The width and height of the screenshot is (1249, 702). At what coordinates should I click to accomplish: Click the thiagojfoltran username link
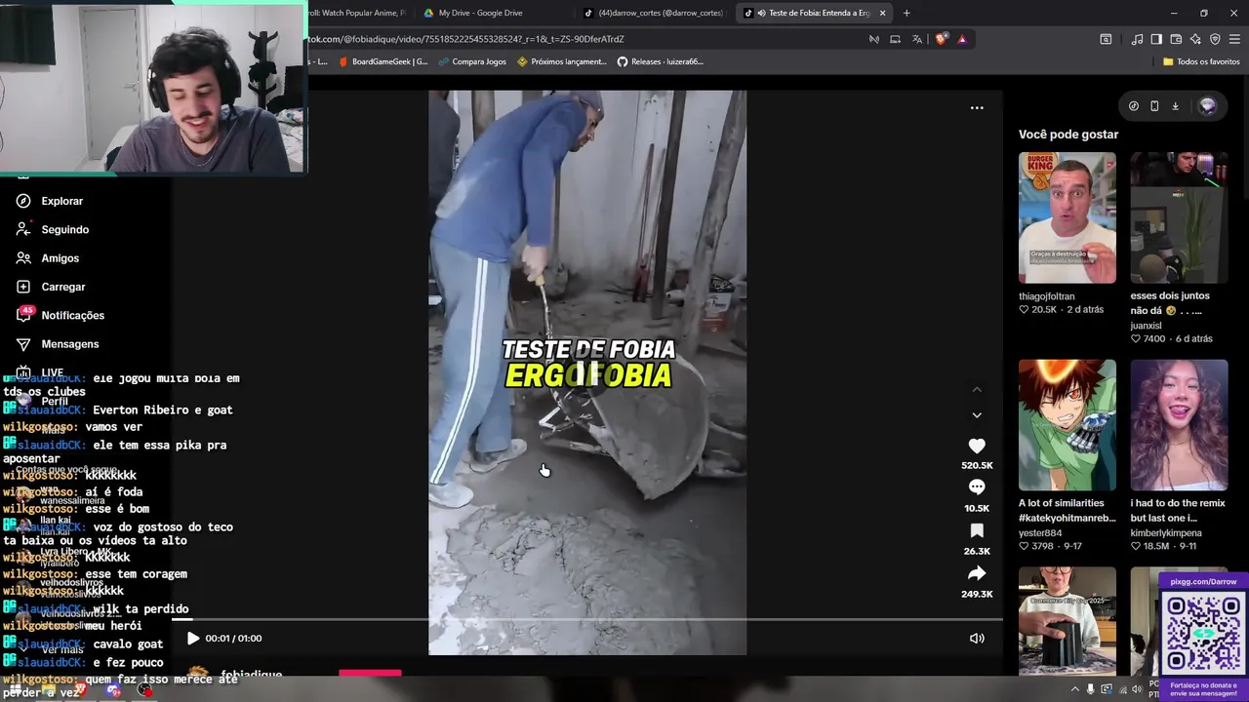[x=1047, y=296]
